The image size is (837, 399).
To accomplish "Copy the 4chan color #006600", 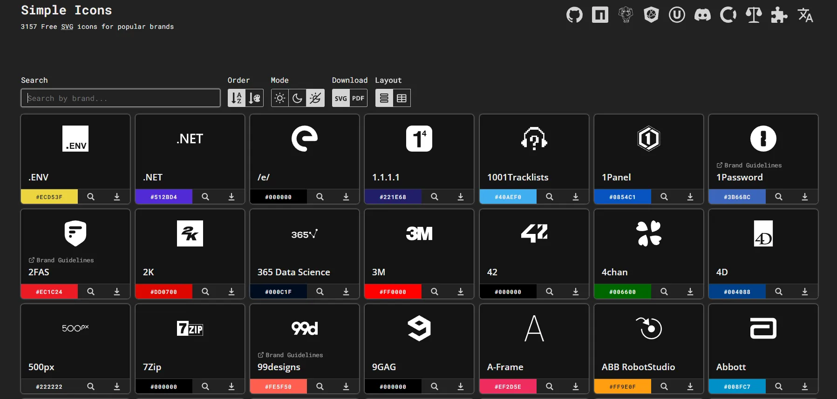I will 623,292.
